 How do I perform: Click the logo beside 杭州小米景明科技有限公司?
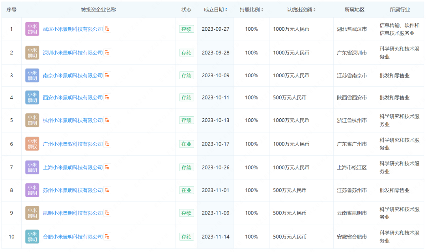32,120
